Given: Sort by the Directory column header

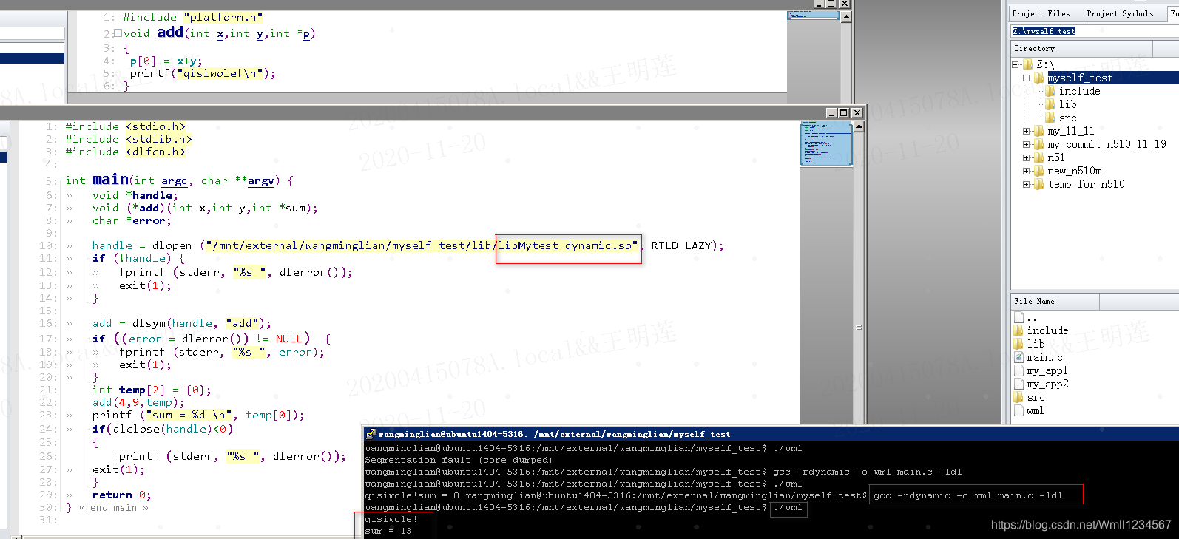Looking at the screenshot, I should pyautogui.click(x=1081, y=48).
